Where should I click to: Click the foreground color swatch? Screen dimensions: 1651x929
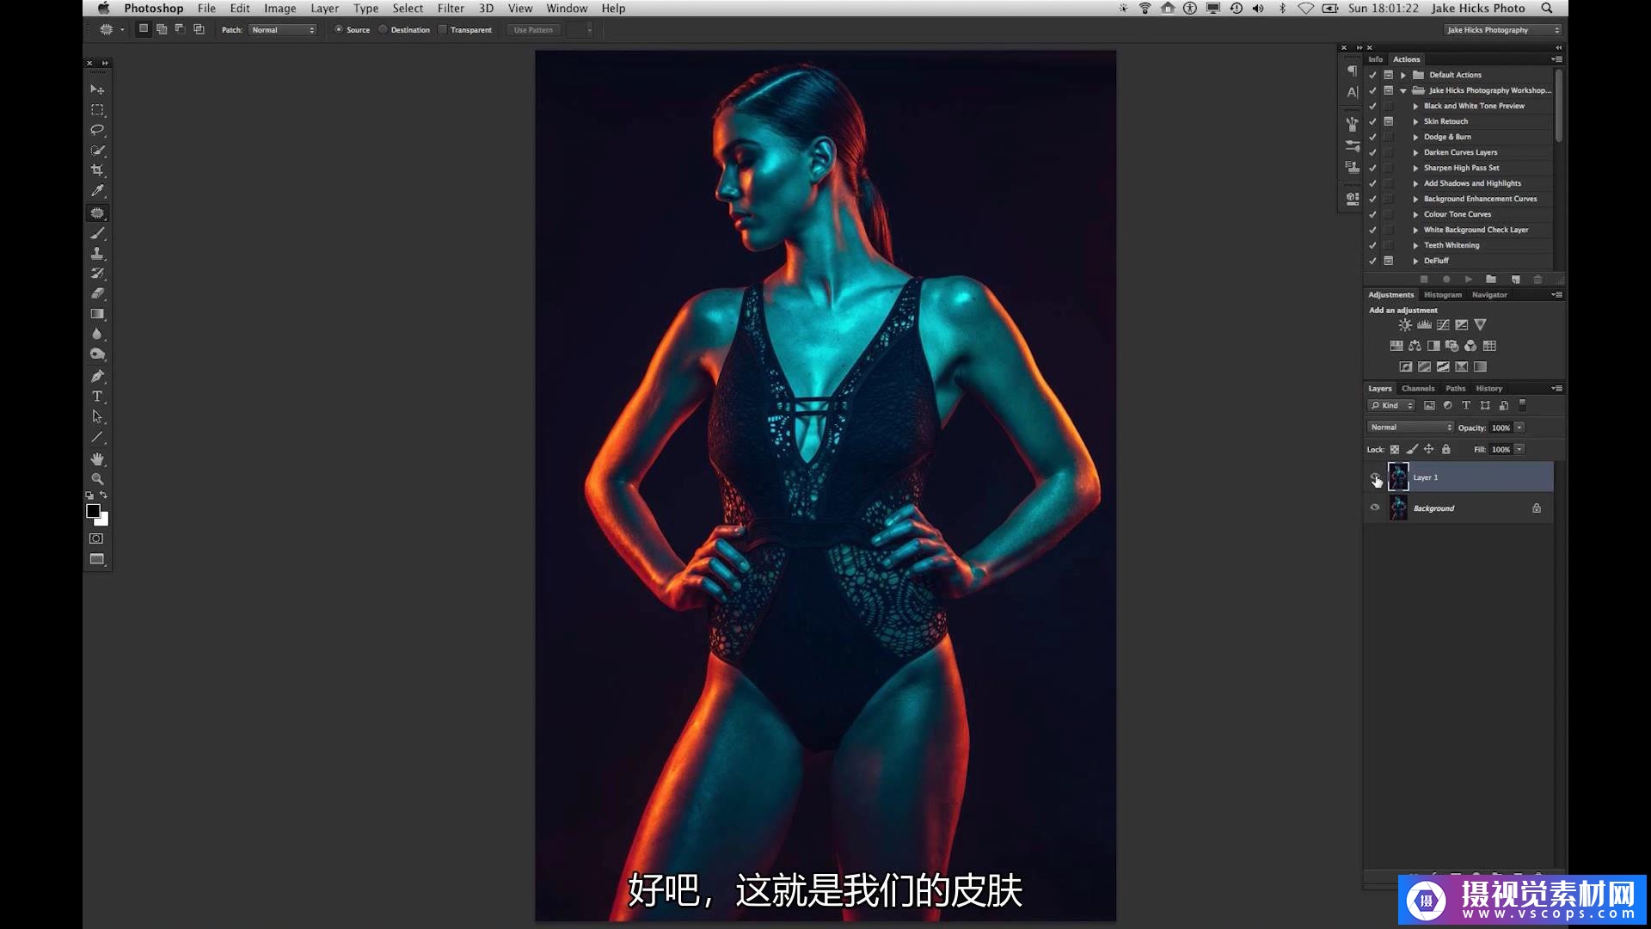(93, 511)
